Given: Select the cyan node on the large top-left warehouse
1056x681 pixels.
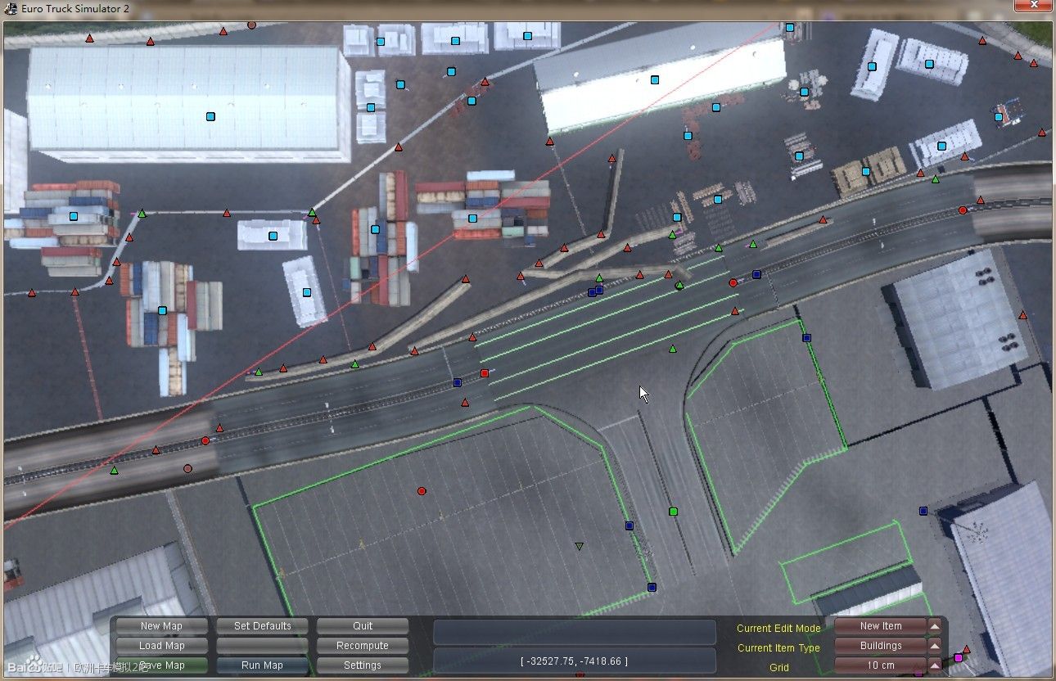Looking at the screenshot, I should pyautogui.click(x=210, y=117).
